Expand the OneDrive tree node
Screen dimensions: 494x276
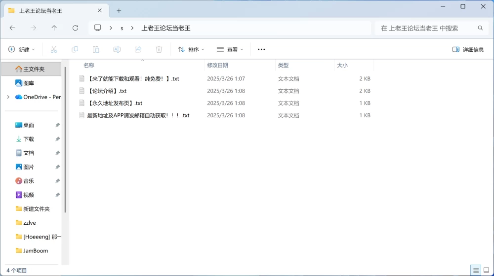8,97
